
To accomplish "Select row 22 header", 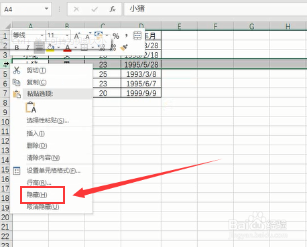I will coord(5,236).
